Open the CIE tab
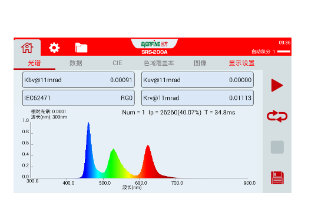This screenshot has height=223, width=318. [x=117, y=63]
